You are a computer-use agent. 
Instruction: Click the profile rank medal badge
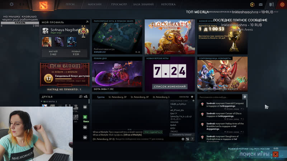pos(83,32)
